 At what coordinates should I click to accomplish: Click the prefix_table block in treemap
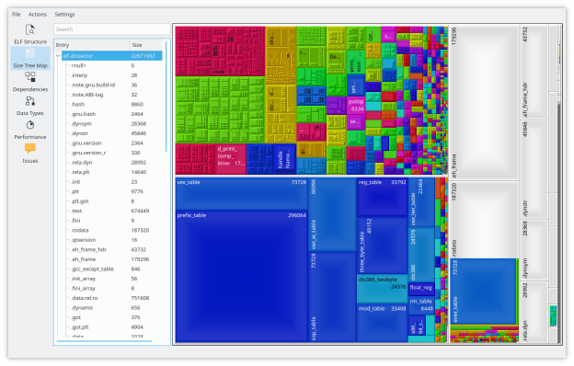(x=242, y=276)
